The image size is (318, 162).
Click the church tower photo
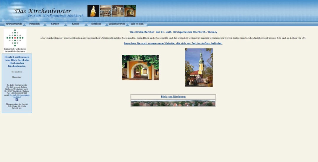tap(199, 67)
